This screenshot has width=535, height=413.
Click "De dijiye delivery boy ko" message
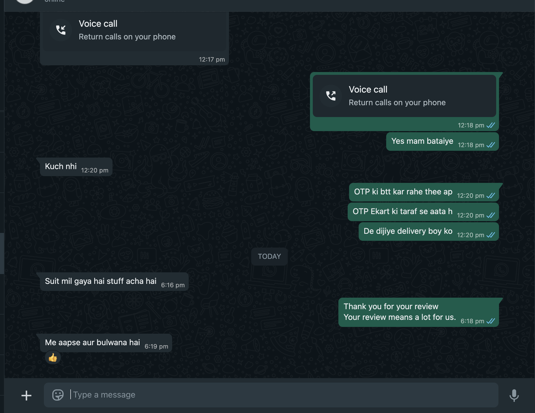point(408,231)
